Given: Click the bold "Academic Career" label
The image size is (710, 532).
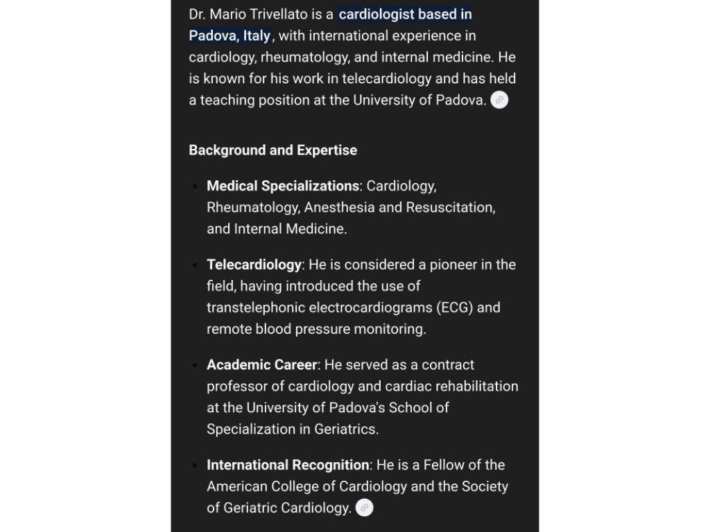Looking at the screenshot, I should click(261, 365).
